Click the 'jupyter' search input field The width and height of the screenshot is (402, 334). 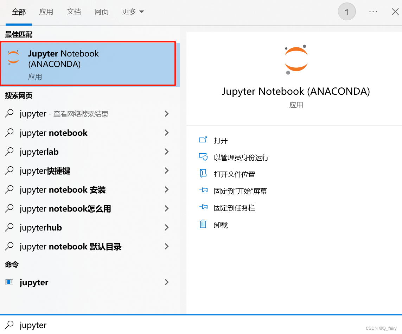pos(201,325)
